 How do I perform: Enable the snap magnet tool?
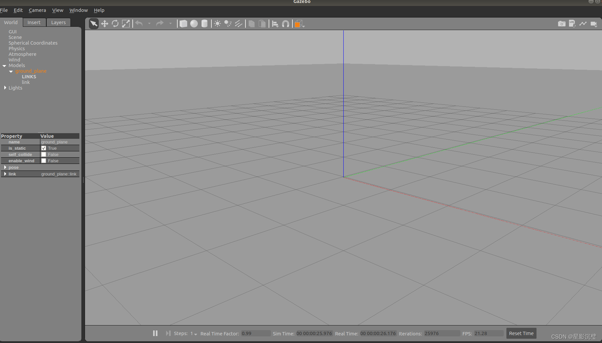pos(285,24)
